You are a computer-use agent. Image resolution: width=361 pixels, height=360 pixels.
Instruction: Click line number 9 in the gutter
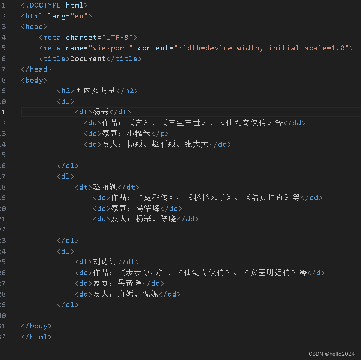[3, 91]
